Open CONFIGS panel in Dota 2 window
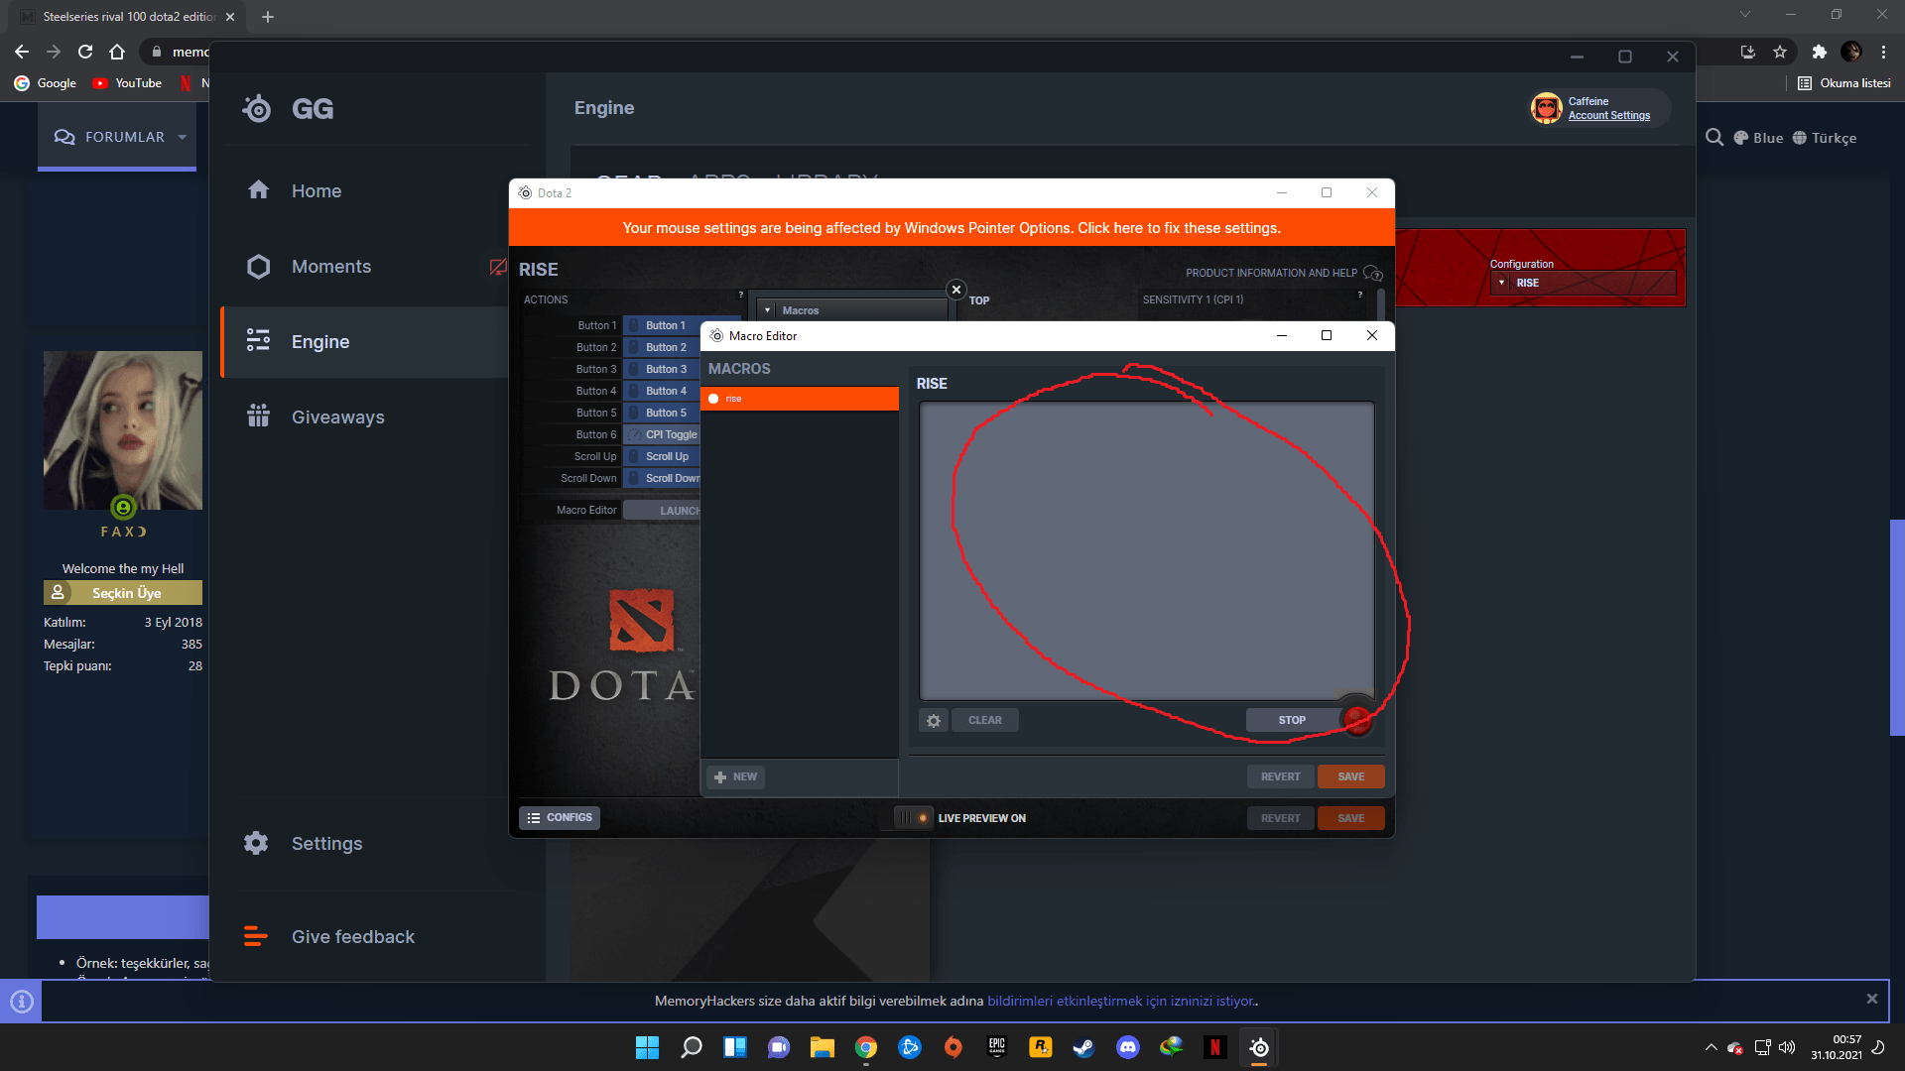Viewport: 1905px width, 1071px height. pos(560,818)
